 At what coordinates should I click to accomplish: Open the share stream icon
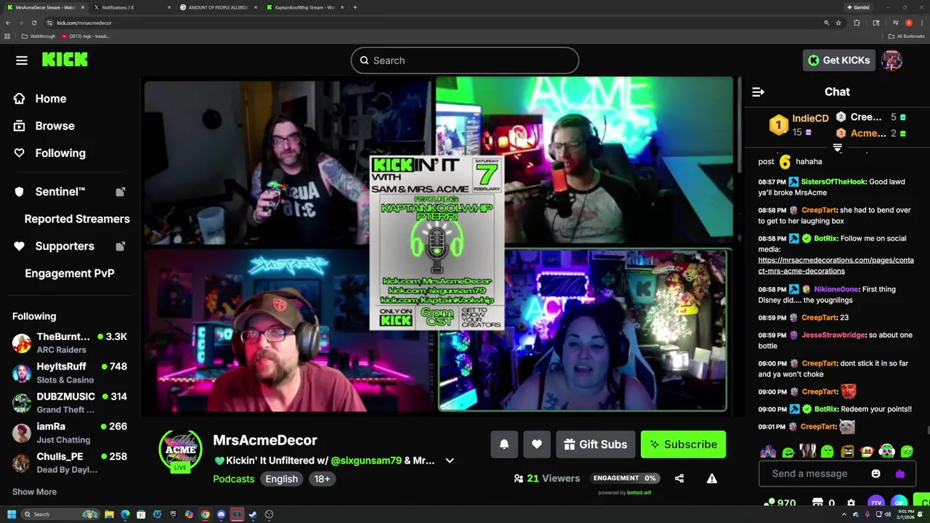point(679,478)
